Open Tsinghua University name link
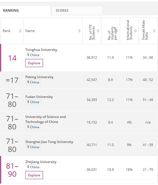This screenshot has height=185, width=158. tap(41, 50)
